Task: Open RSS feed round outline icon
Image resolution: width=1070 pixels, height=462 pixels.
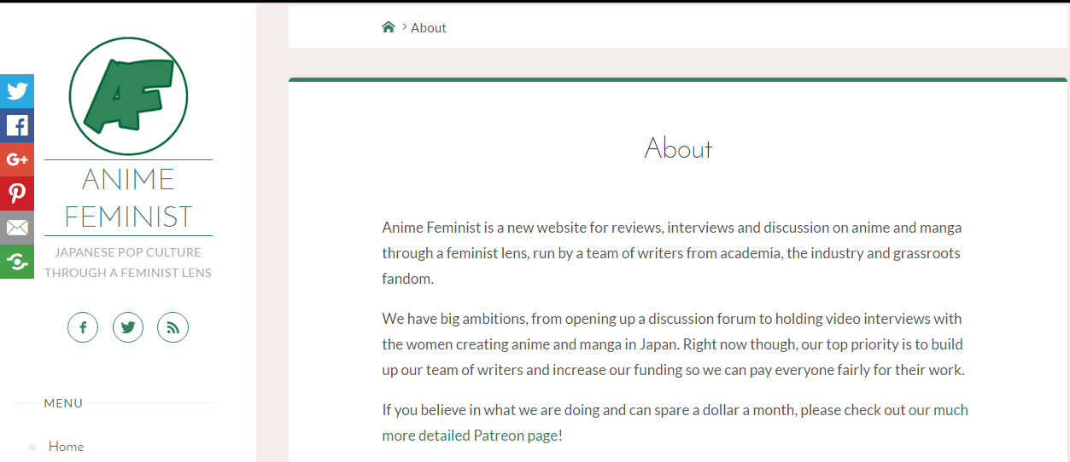Action: point(172,327)
